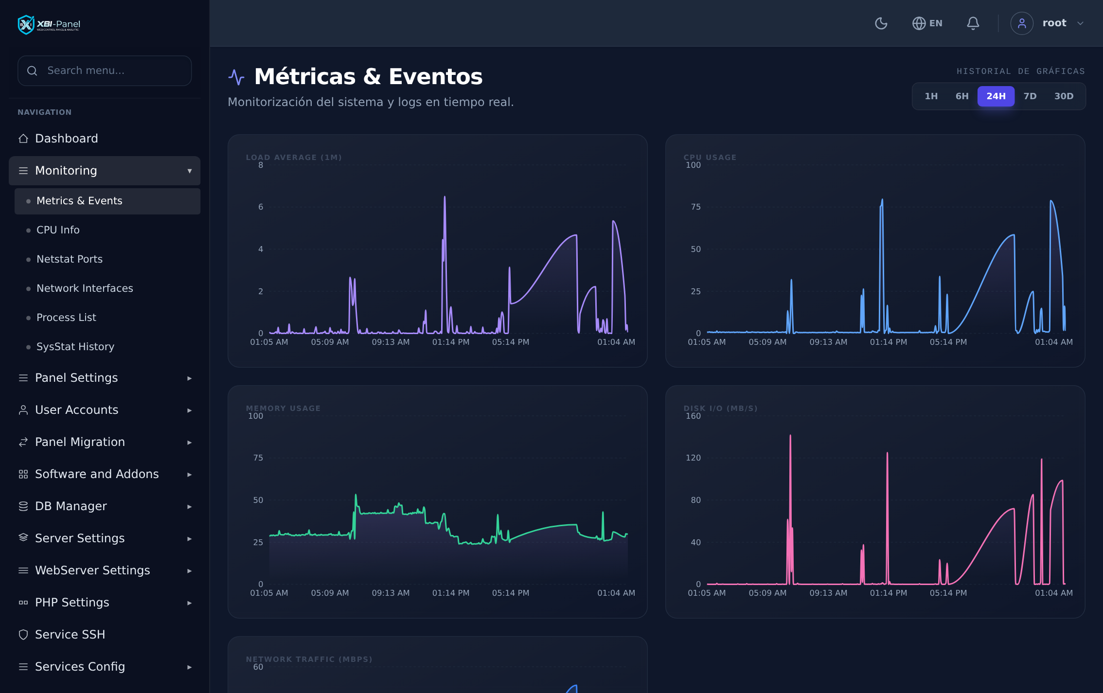This screenshot has height=693, width=1103.
Task: Open SysStat History page
Action: click(107, 347)
